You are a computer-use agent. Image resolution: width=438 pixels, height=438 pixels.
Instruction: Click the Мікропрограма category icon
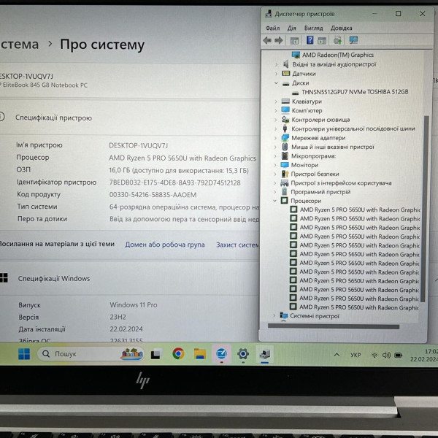285,155
